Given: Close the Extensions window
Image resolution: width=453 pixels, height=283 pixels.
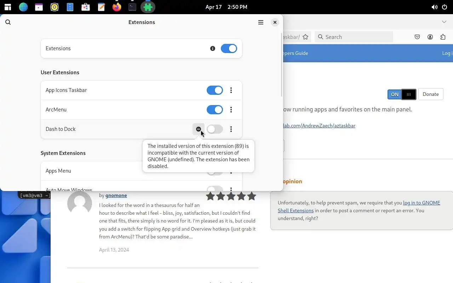Looking at the screenshot, I should click(x=275, y=22).
